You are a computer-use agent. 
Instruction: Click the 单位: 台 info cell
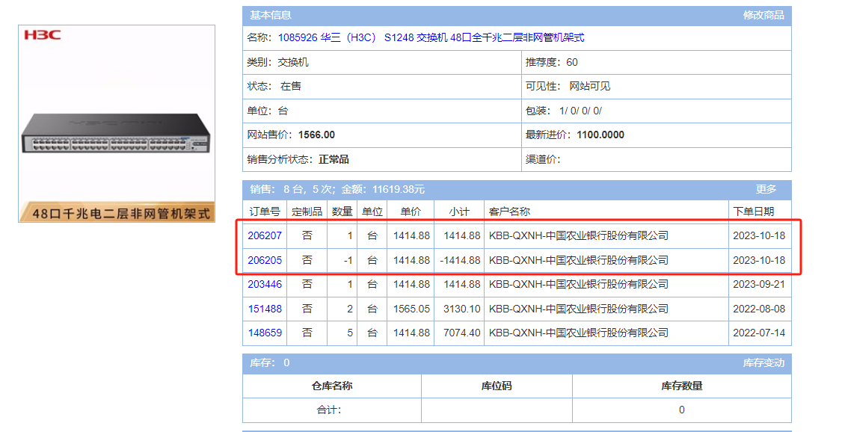(382, 111)
